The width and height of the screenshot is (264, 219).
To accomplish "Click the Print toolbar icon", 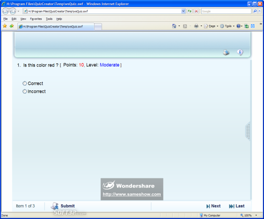I will click(196, 26).
